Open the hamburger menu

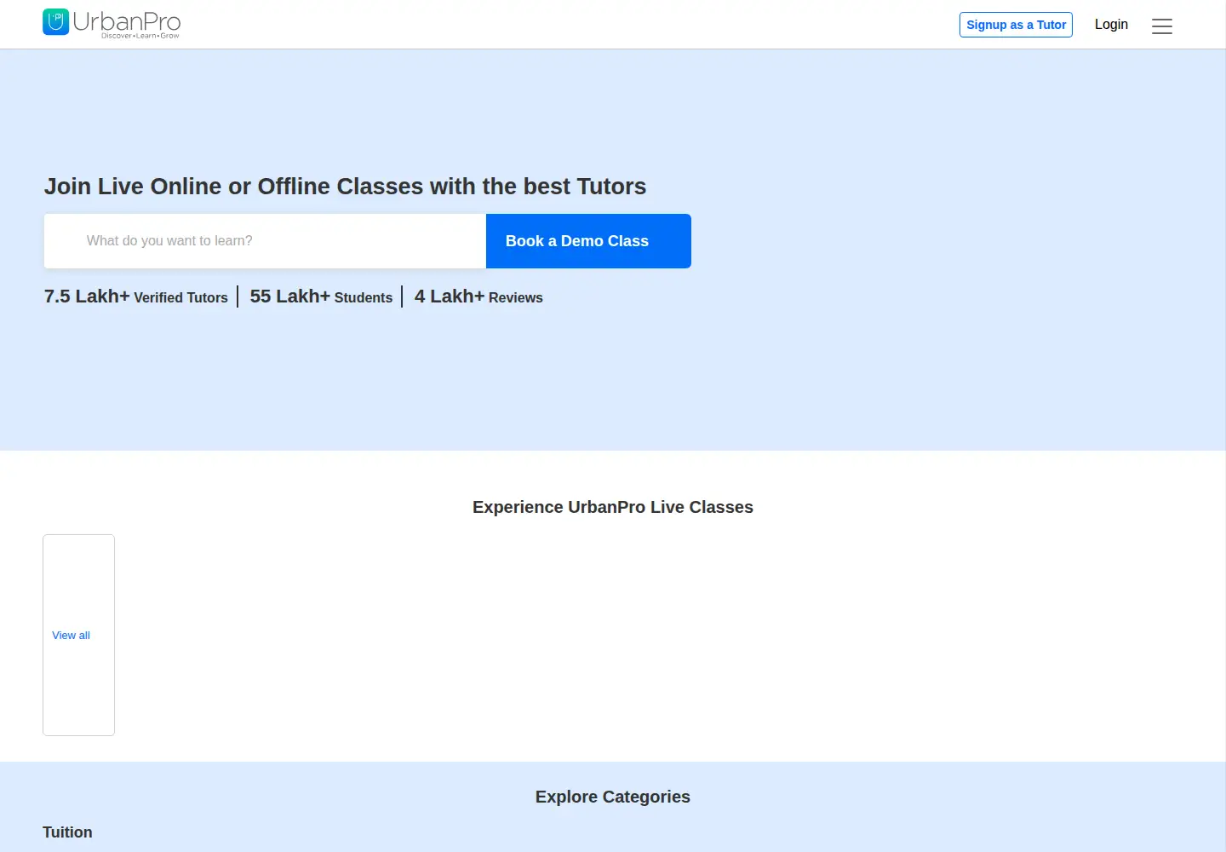tap(1162, 26)
